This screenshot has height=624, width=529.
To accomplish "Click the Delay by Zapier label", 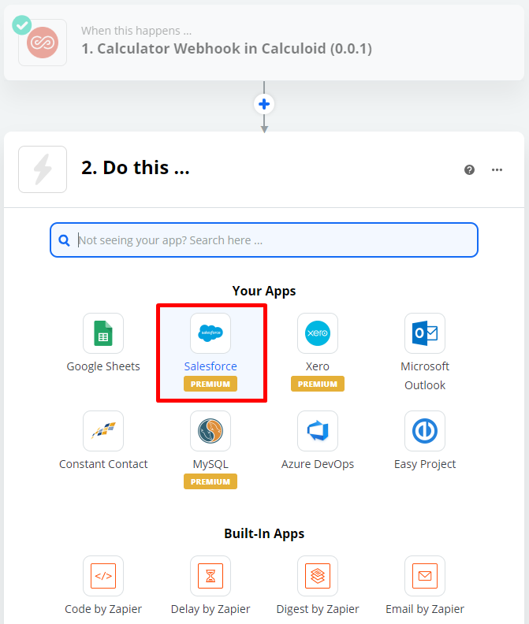I will tap(210, 609).
